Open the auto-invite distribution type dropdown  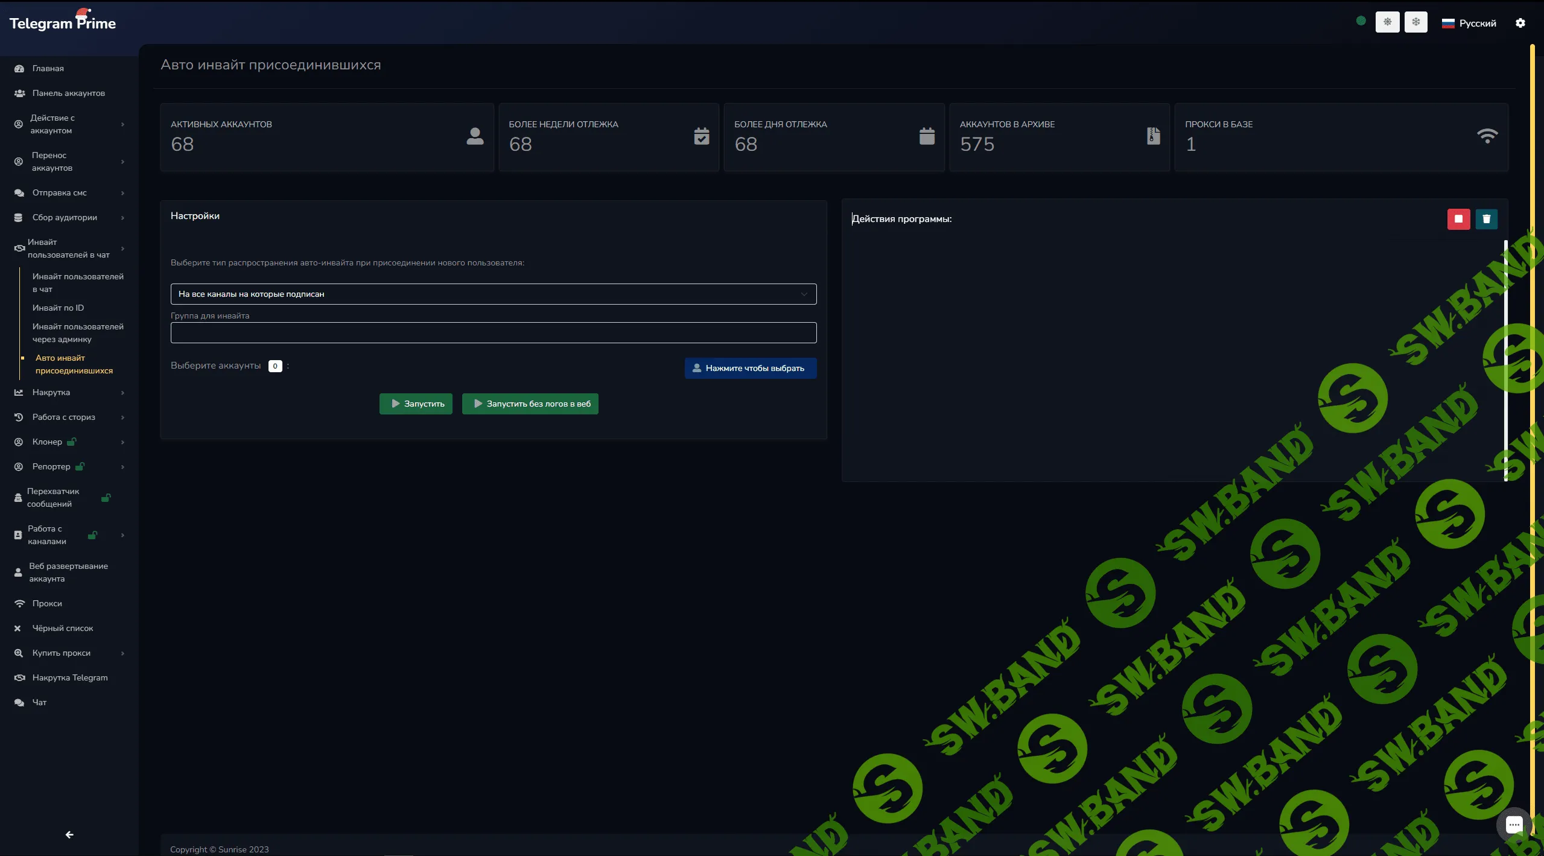(x=493, y=294)
